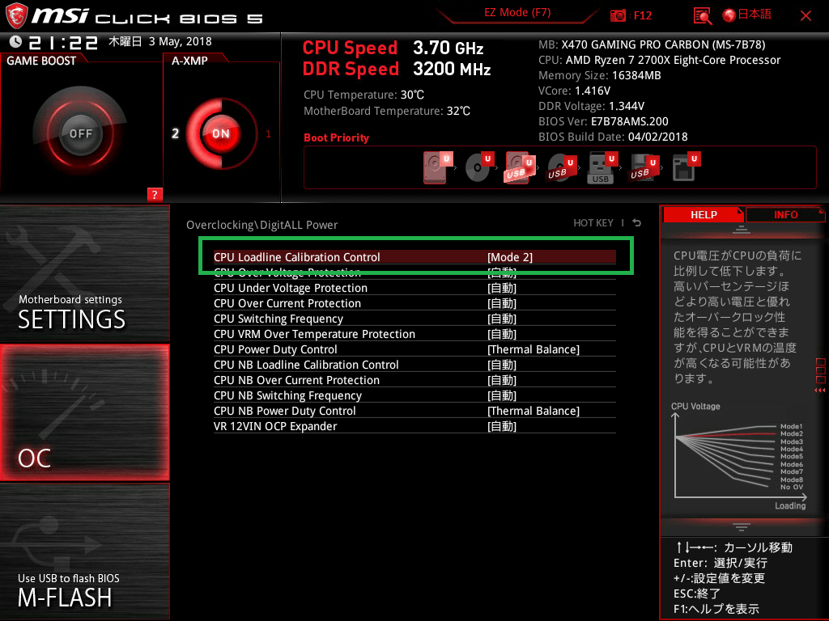This screenshot has height=621, width=829.
Task: Select A-XMP profile 2
Action: (x=175, y=133)
